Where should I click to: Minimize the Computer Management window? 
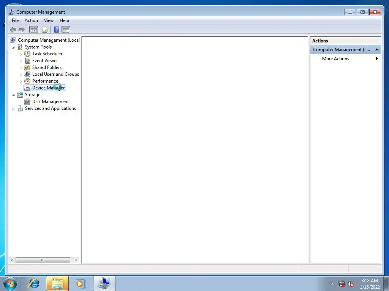pos(350,12)
